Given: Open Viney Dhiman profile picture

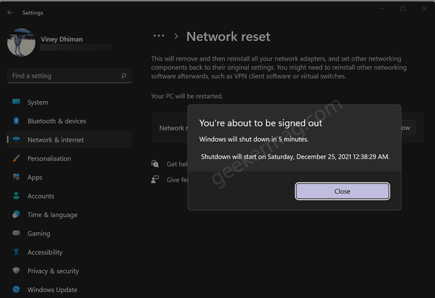Looking at the screenshot, I should tap(21, 42).
